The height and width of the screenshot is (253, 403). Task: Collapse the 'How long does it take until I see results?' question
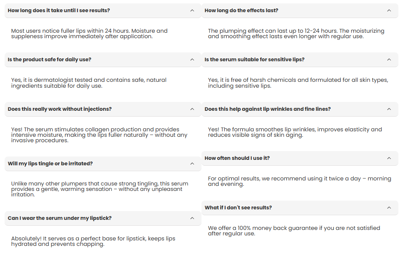point(59,10)
